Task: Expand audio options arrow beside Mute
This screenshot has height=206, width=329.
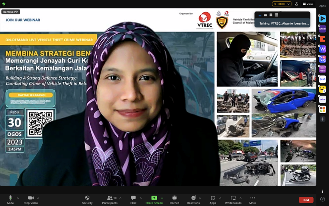Action: pos(18,198)
